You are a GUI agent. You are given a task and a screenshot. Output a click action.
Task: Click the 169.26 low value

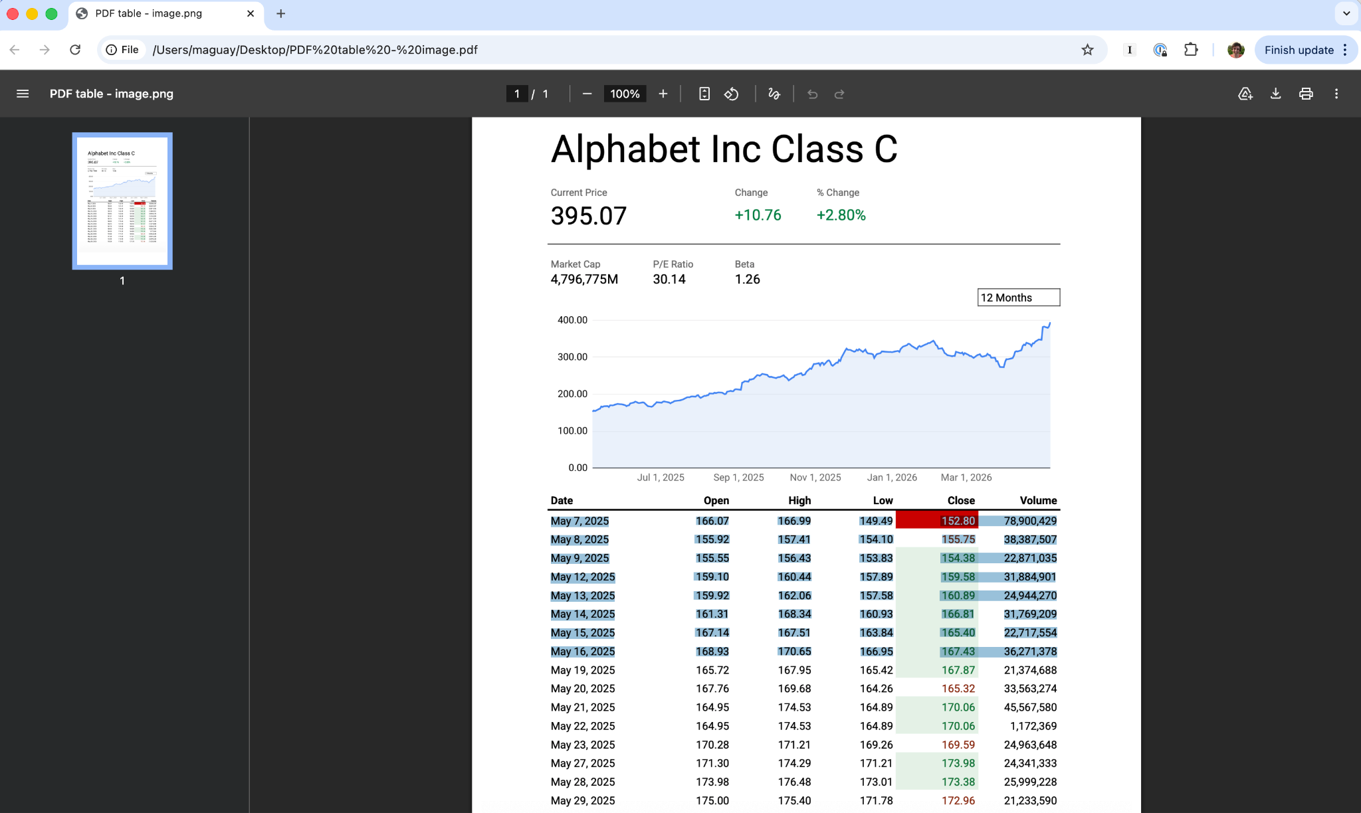tap(877, 745)
